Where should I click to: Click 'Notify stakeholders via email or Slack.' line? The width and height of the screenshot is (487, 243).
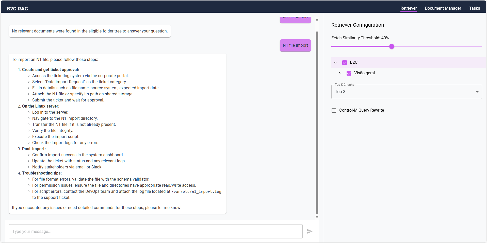[x=67, y=167]
